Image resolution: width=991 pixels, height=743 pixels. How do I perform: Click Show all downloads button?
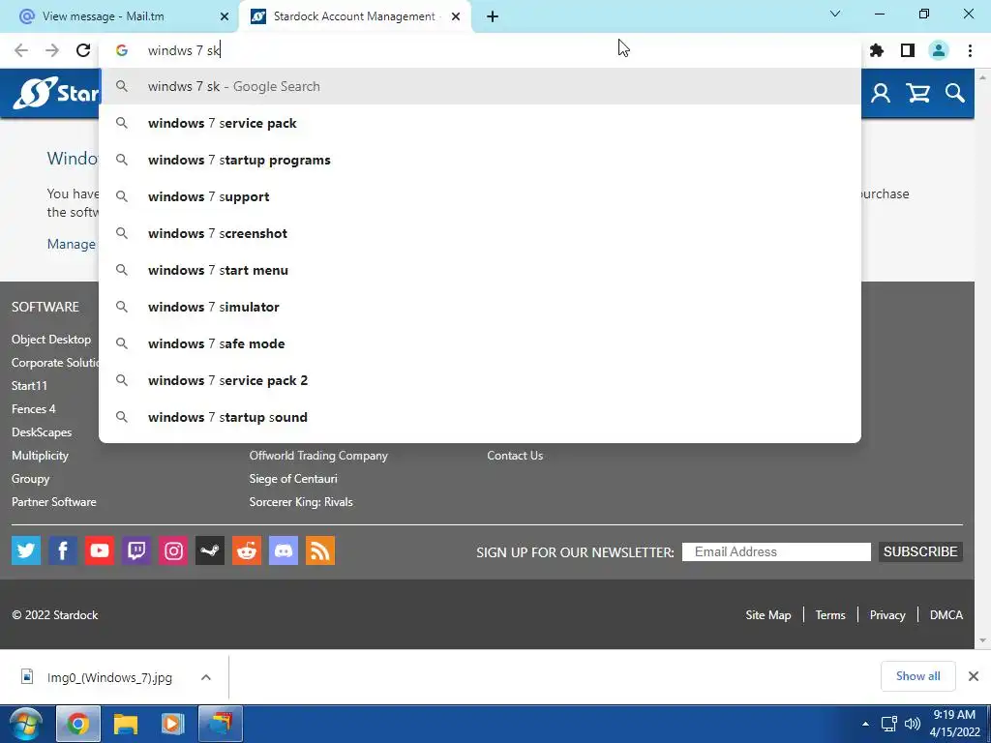[x=917, y=676]
